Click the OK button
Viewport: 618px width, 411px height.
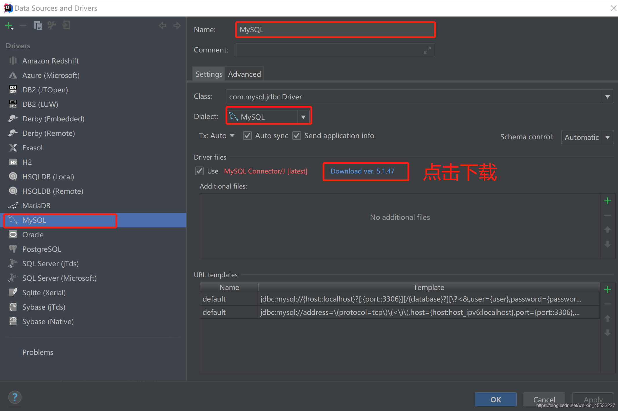tap(496, 400)
